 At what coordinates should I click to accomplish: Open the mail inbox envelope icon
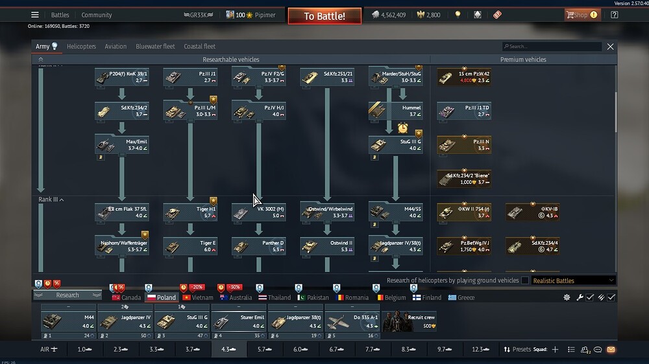[611, 350]
